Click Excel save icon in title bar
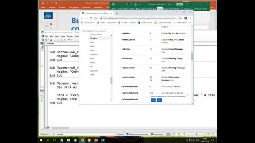The height and width of the screenshot is (143, 255). pyautogui.click(x=114, y=4)
